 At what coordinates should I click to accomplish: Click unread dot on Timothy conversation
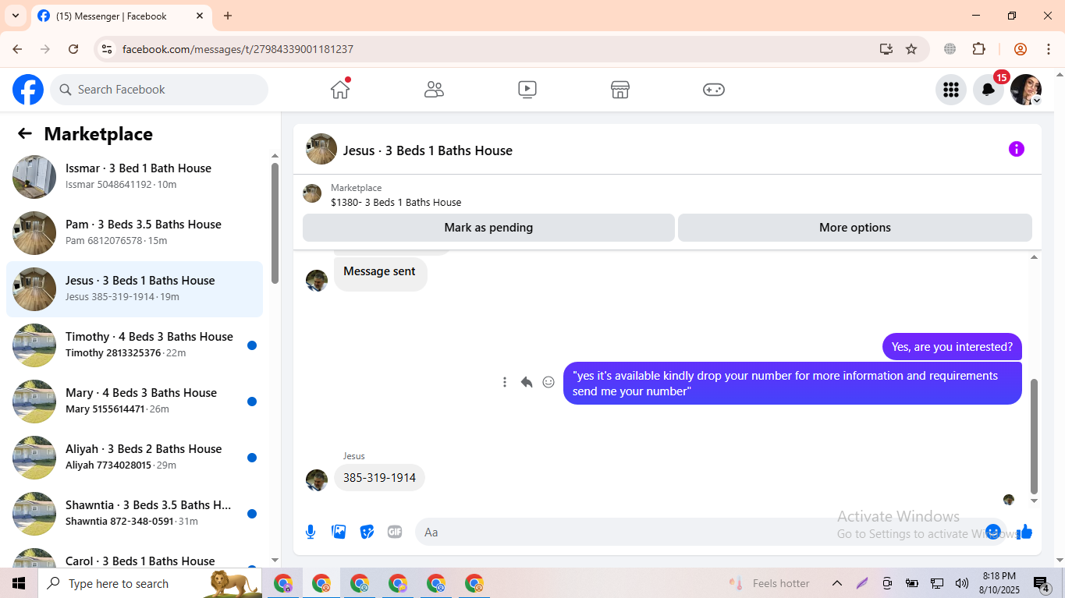(252, 345)
